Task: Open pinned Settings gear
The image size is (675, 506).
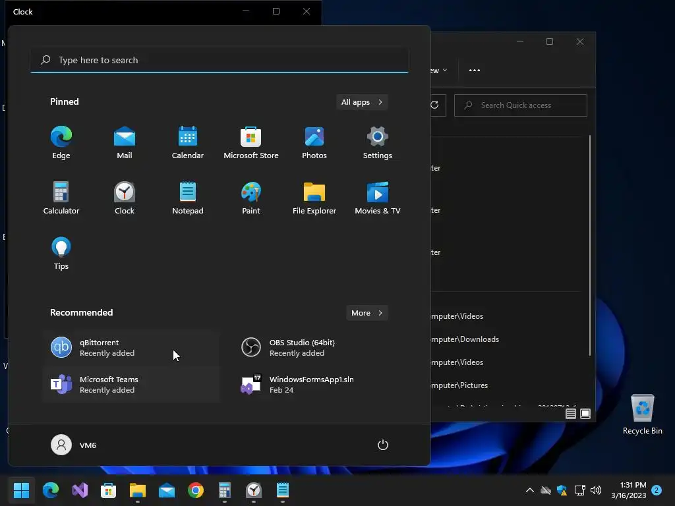Action: [x=378, y=143]
